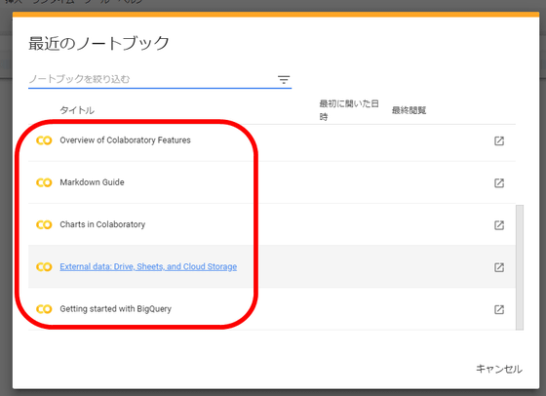Open Charts in Colaboratory in new tab icon
The height and width of the screenshot is (396, 546).
pyautogui.click(x=499, y=225)
